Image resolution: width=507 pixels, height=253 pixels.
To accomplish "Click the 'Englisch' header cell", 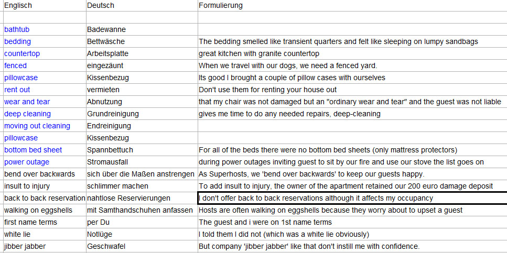I will 45,5.
